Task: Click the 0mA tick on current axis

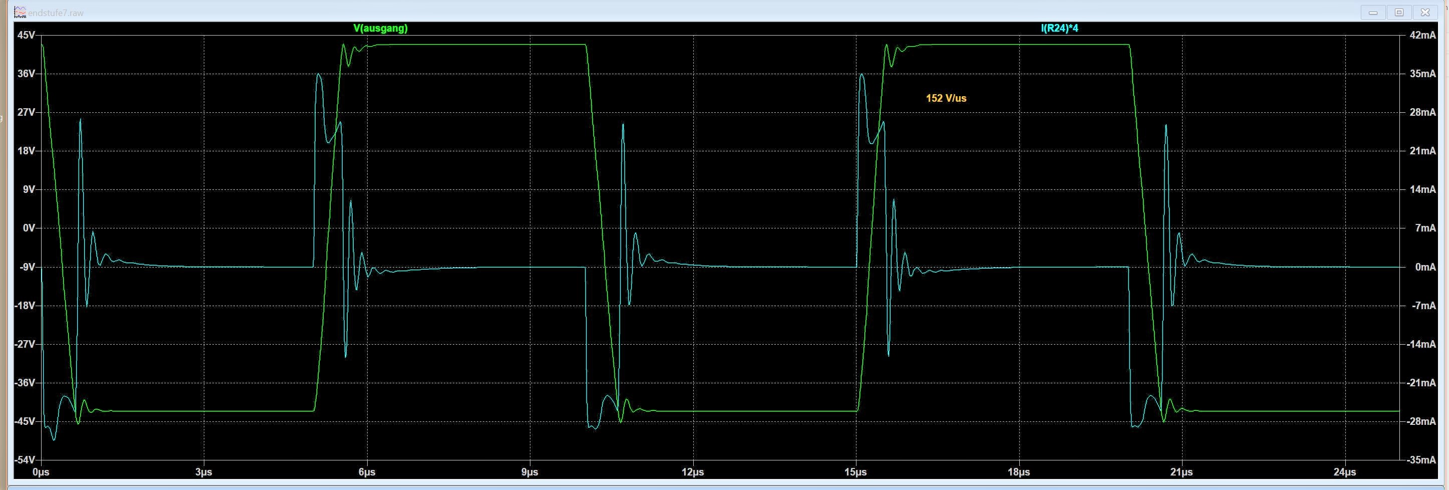Action: tap(1425, 267)
